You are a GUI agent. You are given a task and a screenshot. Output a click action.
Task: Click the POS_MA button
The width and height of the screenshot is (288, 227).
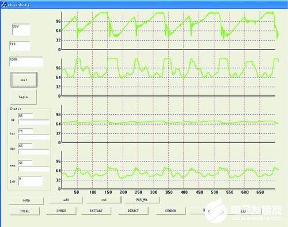[142, 200]
